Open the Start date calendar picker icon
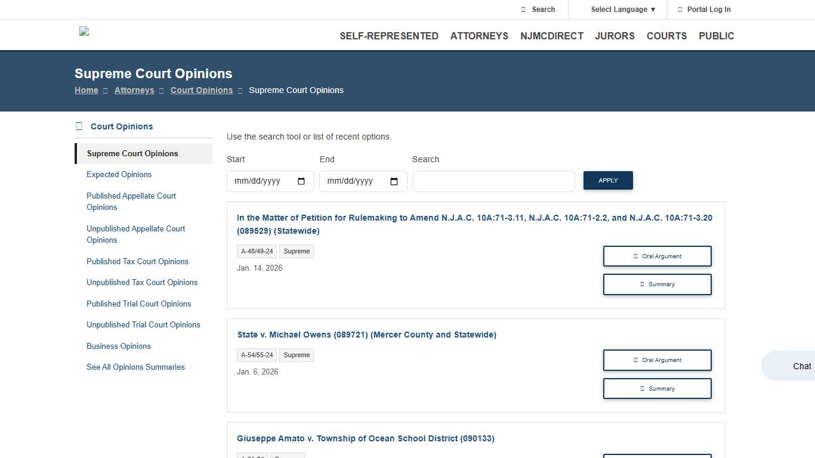The width and height of the screenshot is (815, 458). (301, 181)
